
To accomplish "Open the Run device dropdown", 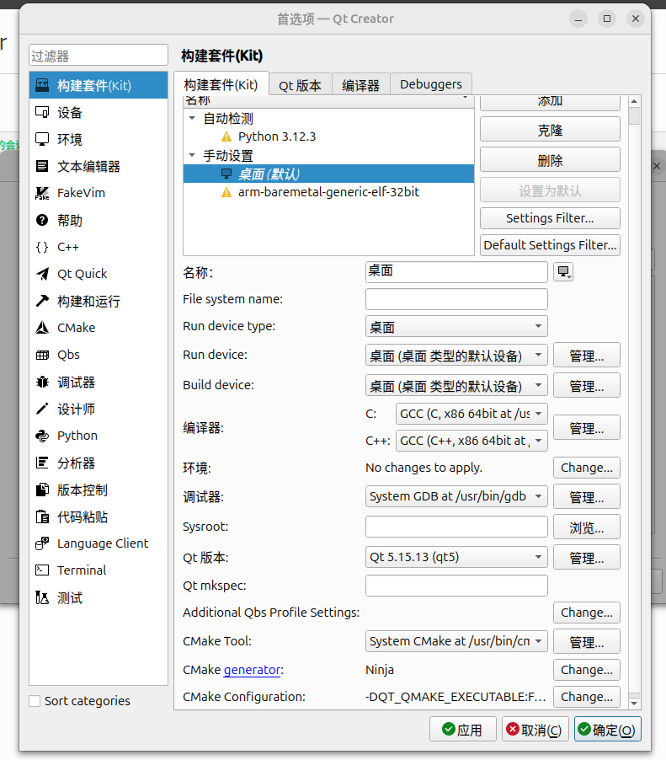I will [x=456, y=356].
